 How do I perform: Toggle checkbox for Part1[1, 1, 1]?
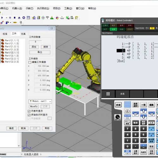1,40
